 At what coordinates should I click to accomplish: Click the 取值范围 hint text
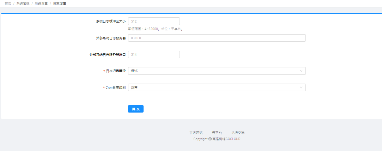tap(156, 29)
